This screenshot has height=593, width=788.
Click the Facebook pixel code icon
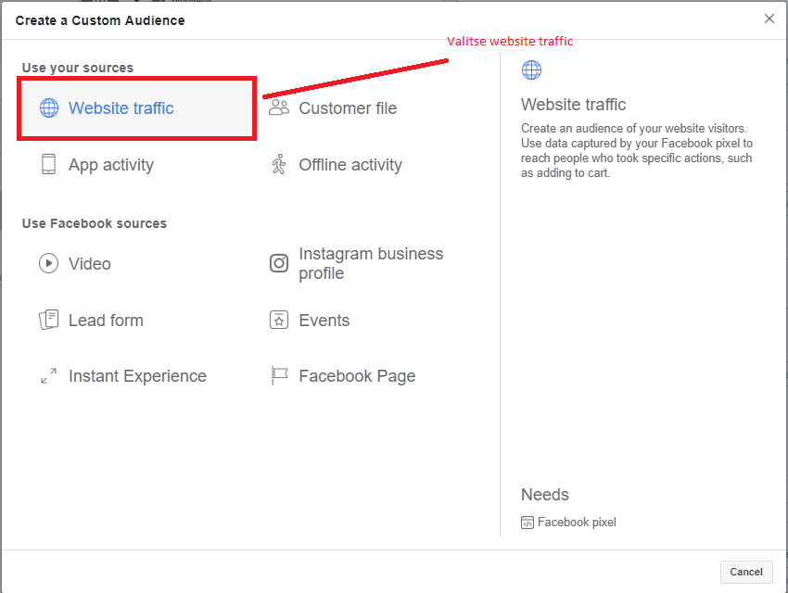click(527, 523)
